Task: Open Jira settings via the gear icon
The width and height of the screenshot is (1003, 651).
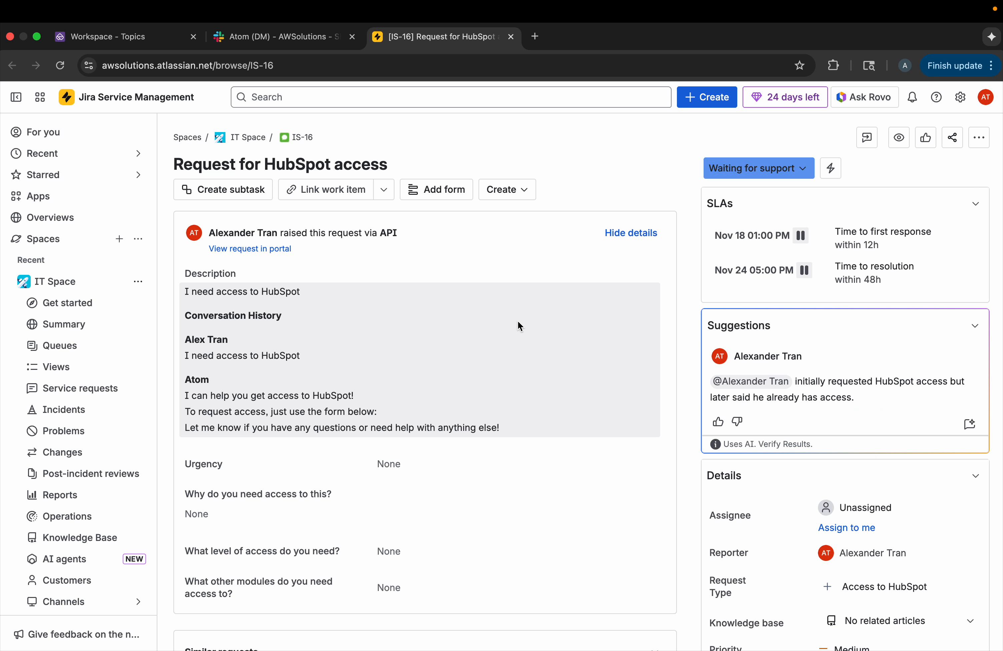Action: [x=960, y=97]
